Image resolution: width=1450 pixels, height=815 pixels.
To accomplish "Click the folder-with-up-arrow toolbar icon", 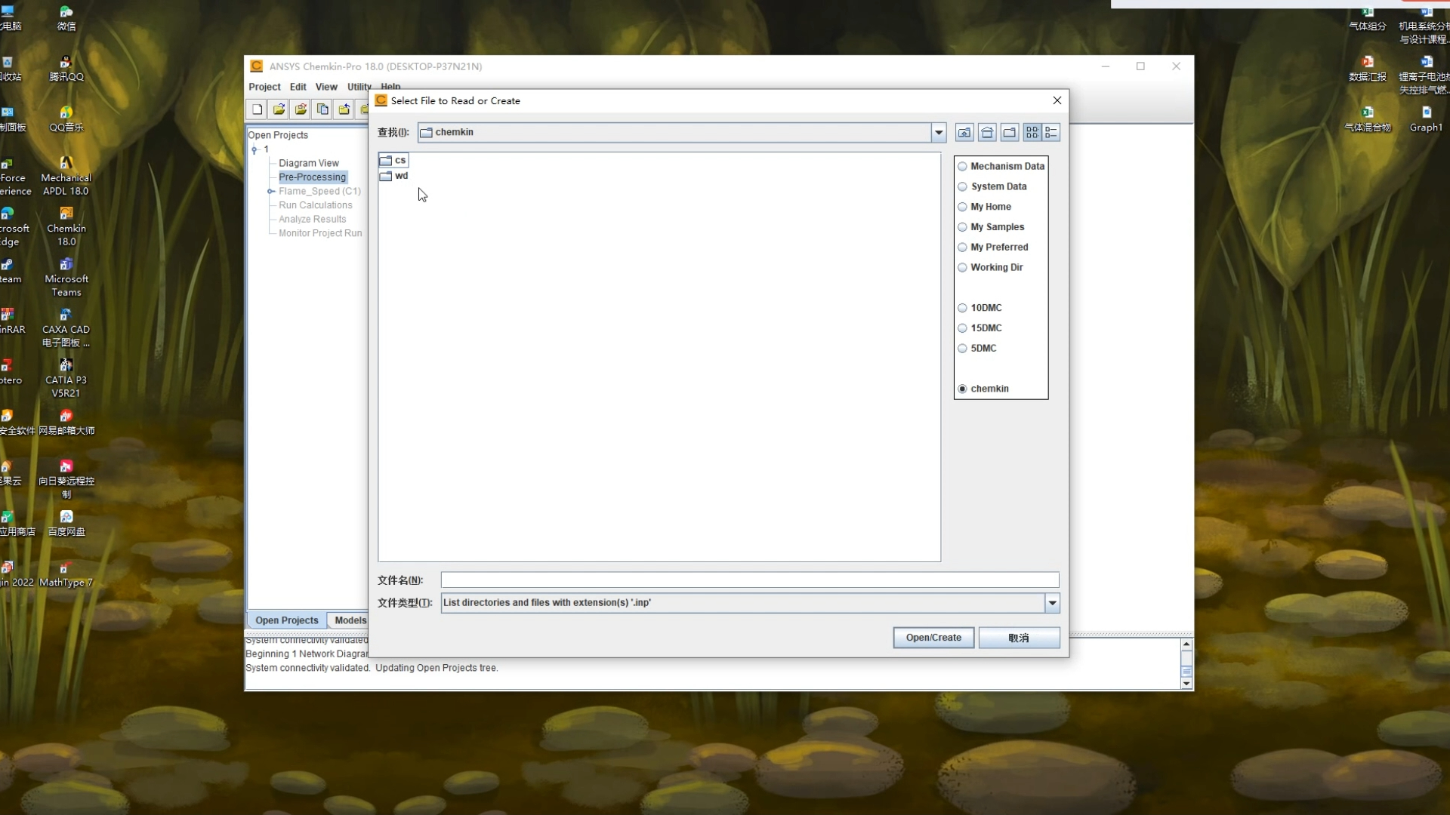I will point(344,109).
